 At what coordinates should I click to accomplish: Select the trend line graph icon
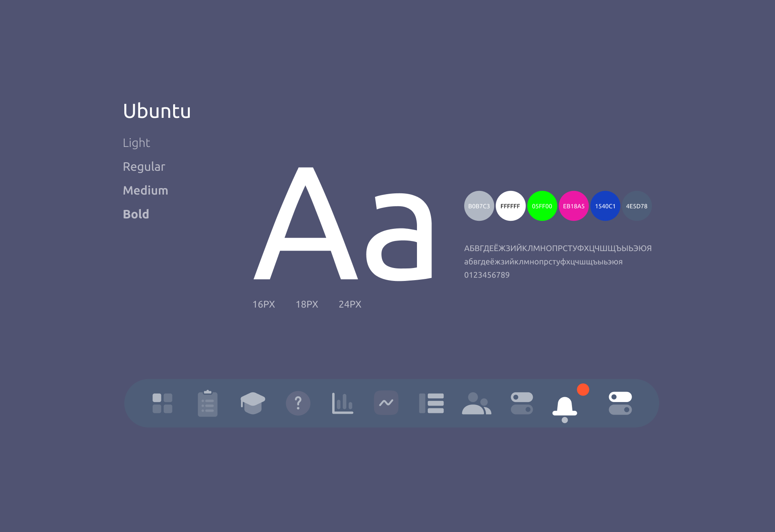(386, 403)
